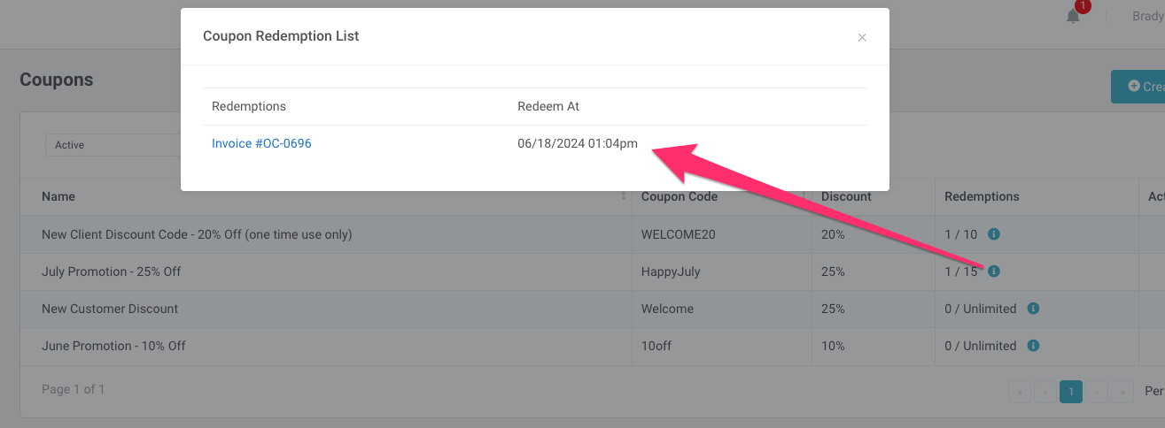Click the Discount column header
Screen dimensions: 1165x428
pos(846,196)
